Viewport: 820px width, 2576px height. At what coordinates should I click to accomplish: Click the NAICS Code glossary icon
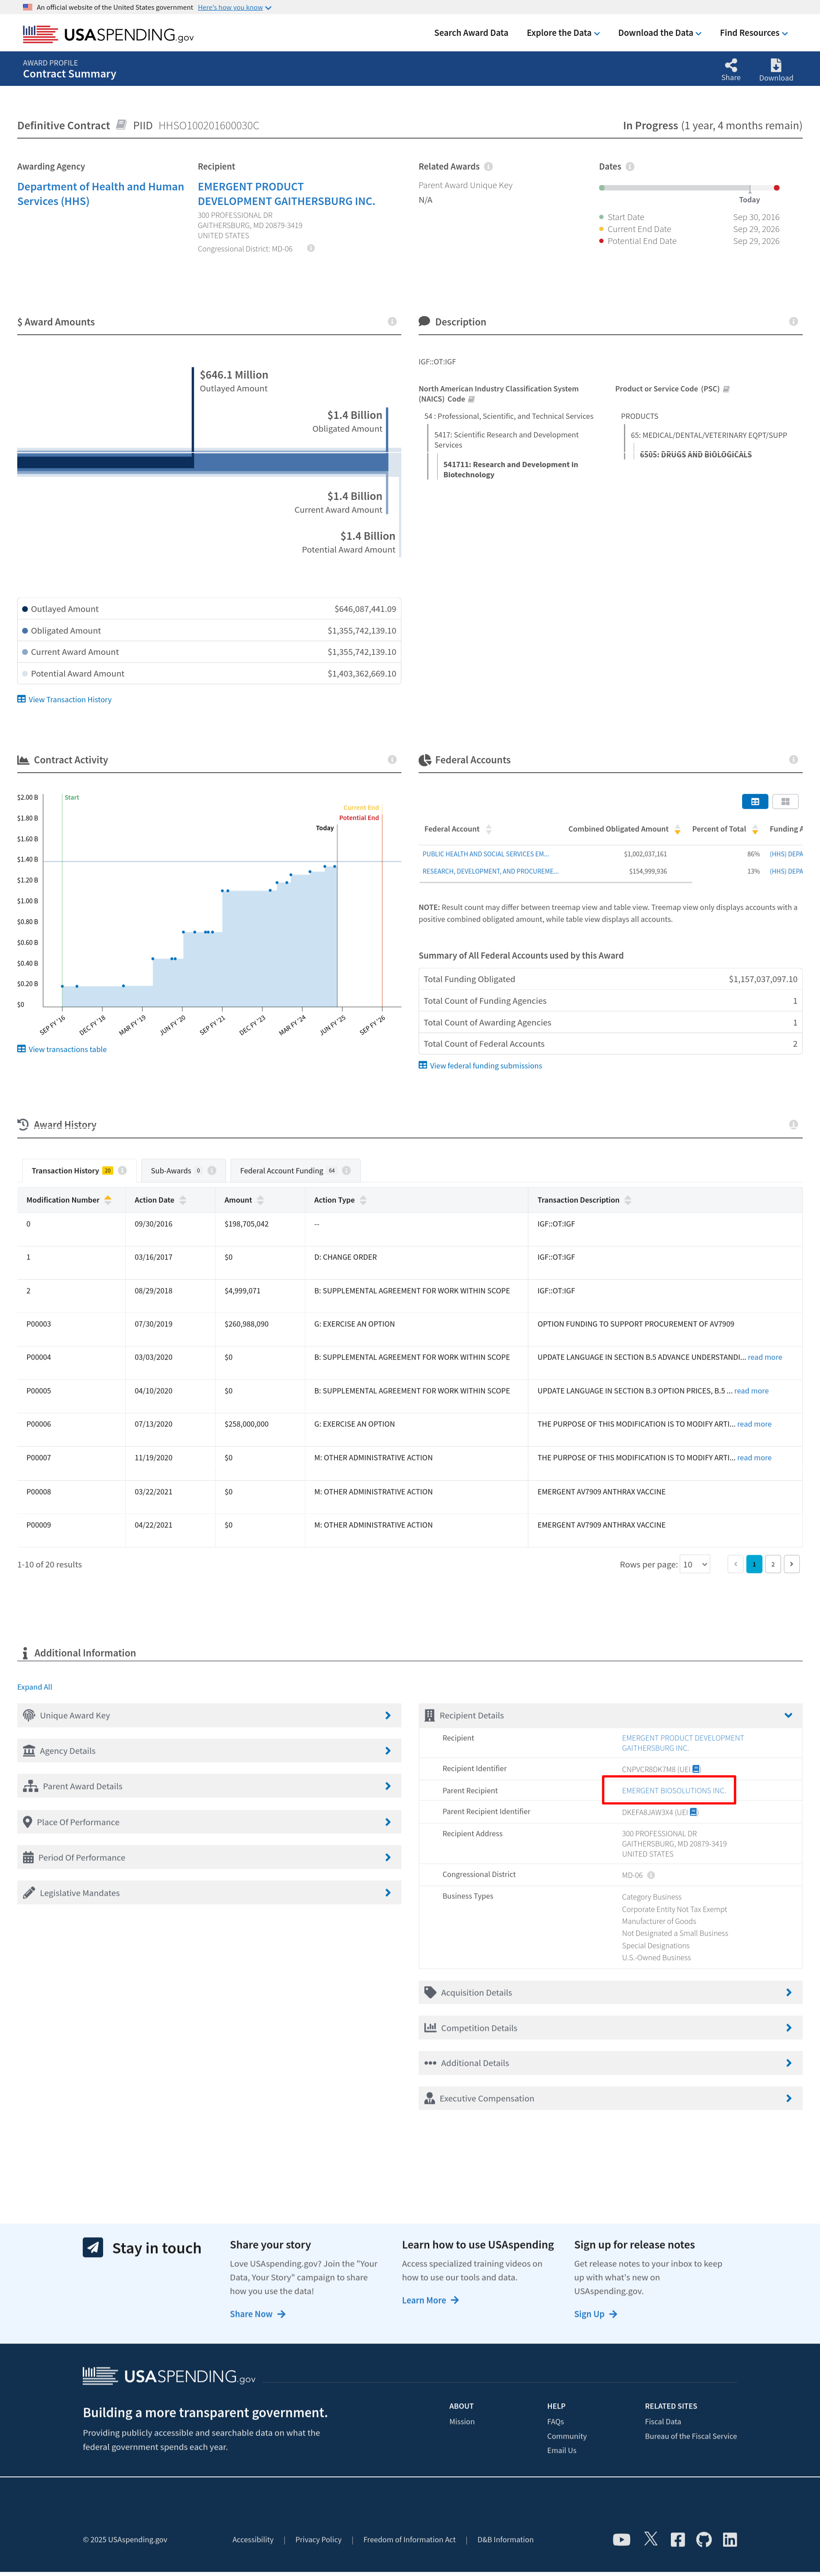pos(471,399)
